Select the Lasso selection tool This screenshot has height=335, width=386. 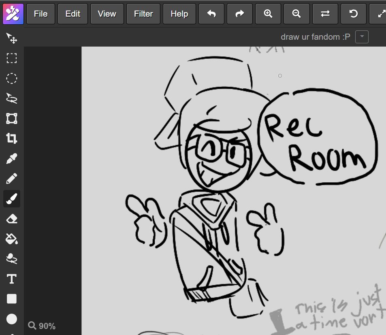coord(12,98)
